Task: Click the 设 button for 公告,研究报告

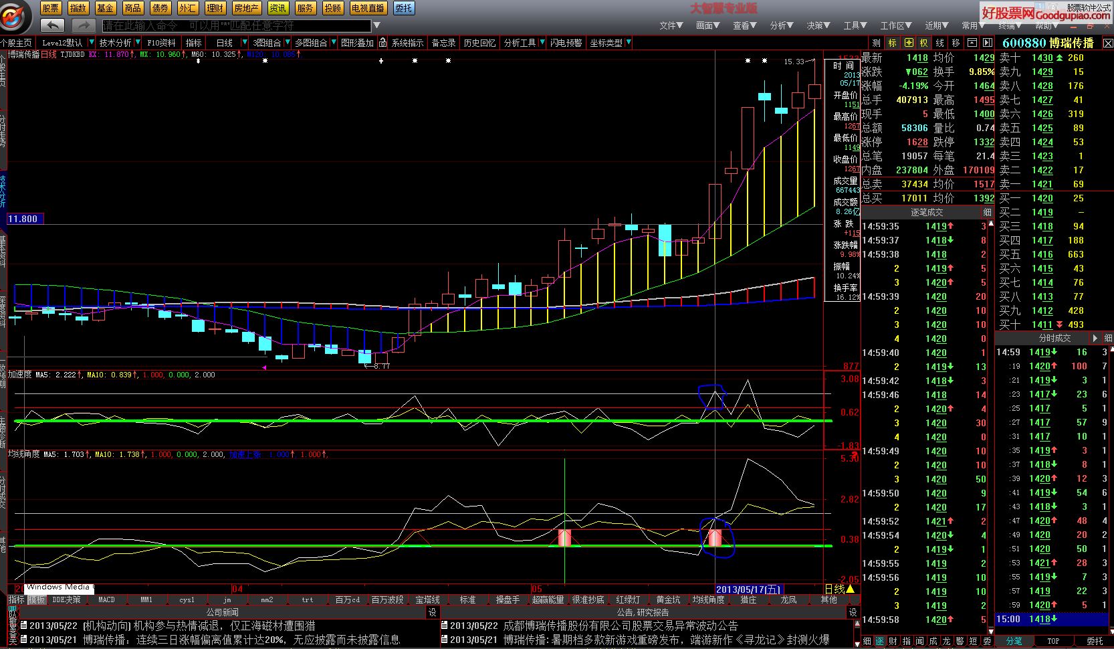Action: 853,612
